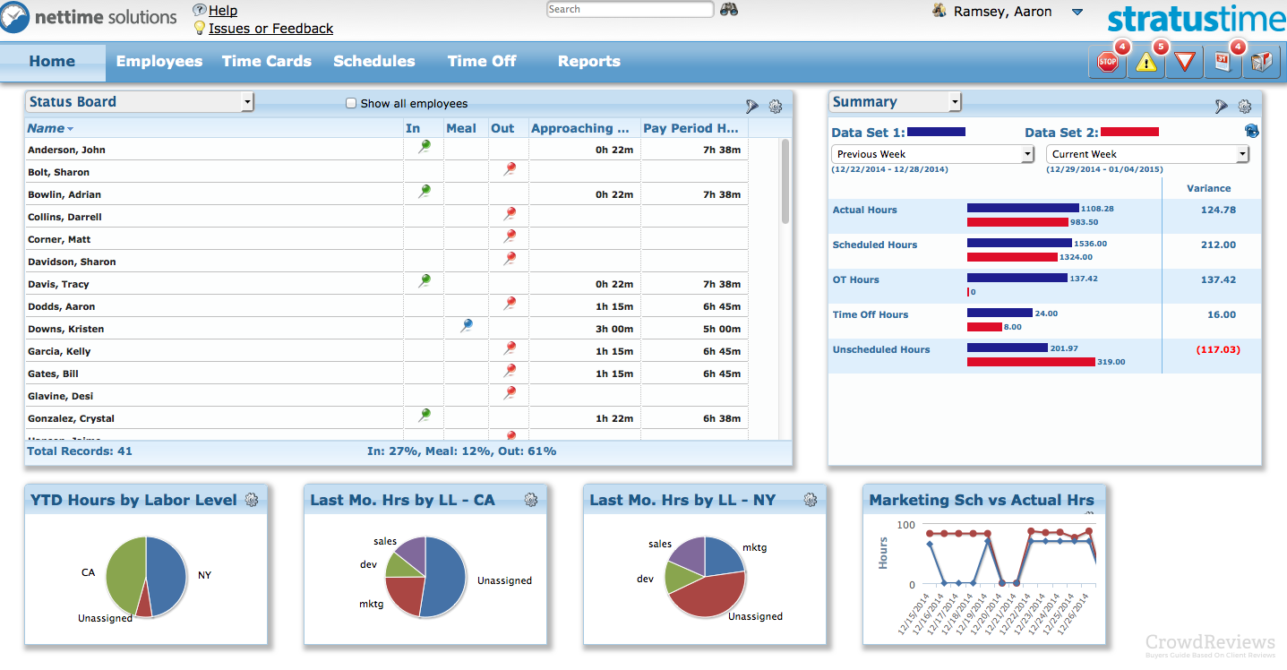The width and height of the screenshot is (1287, 670).
Task: Open the Status Board dropdown
Action: pyautogui.click(x=140, y=102)
